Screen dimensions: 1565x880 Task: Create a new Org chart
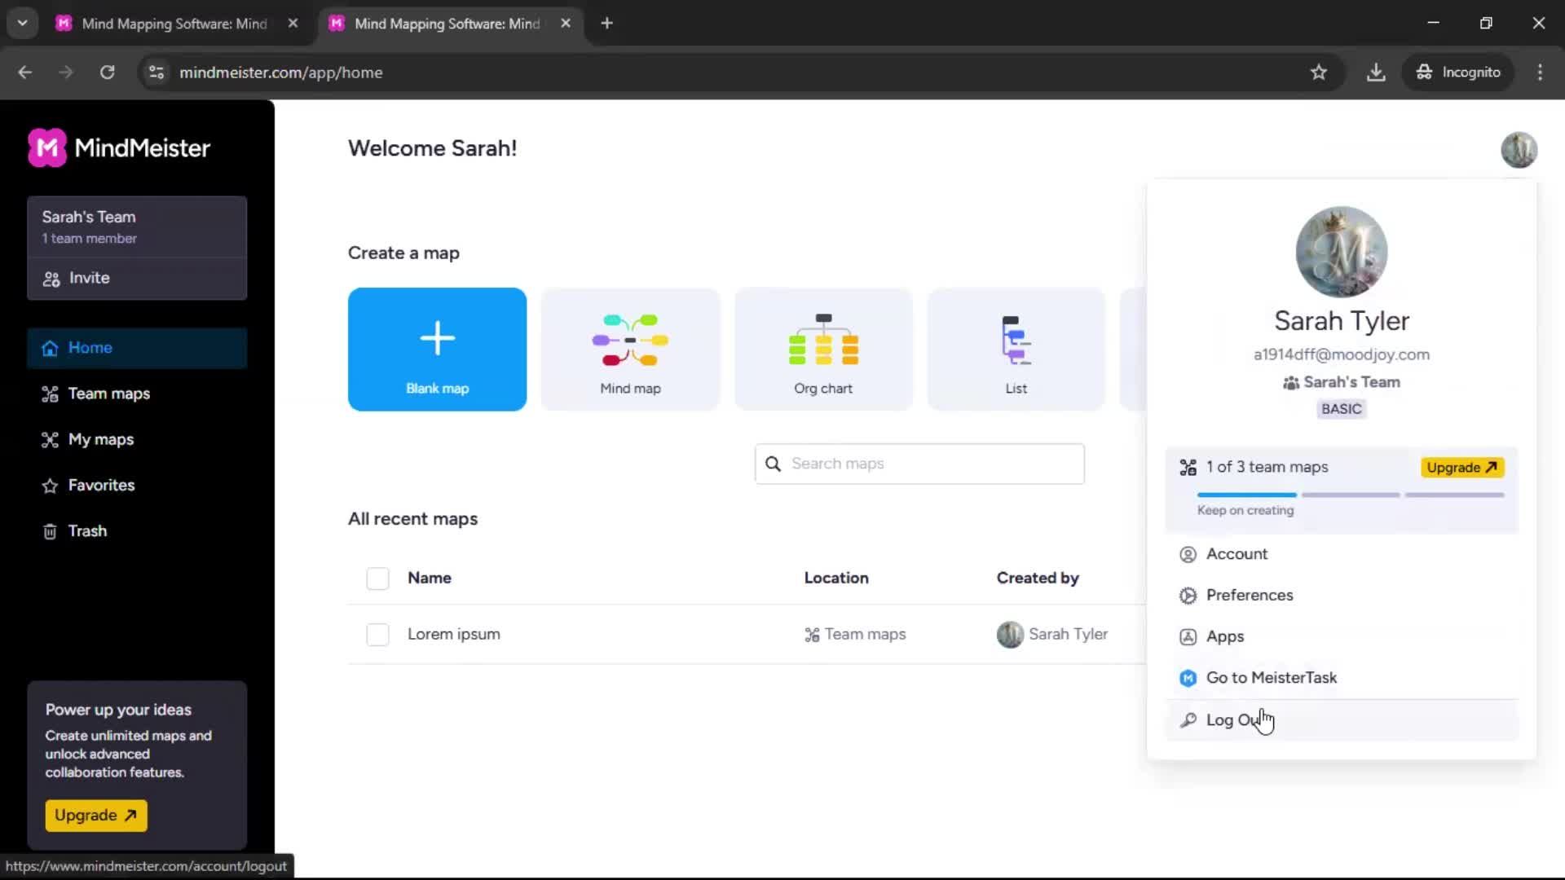(823, 349)
